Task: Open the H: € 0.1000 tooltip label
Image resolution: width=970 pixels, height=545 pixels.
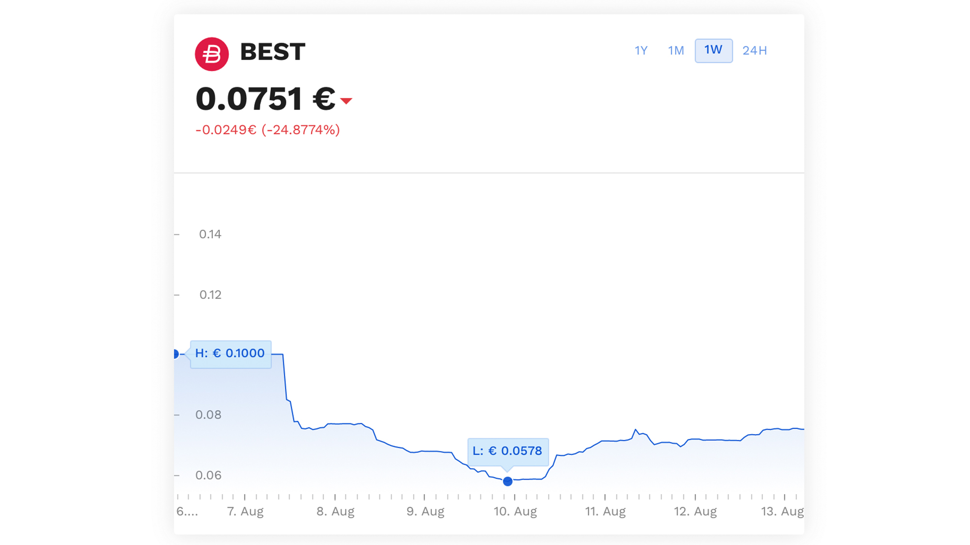Action: 230,354
